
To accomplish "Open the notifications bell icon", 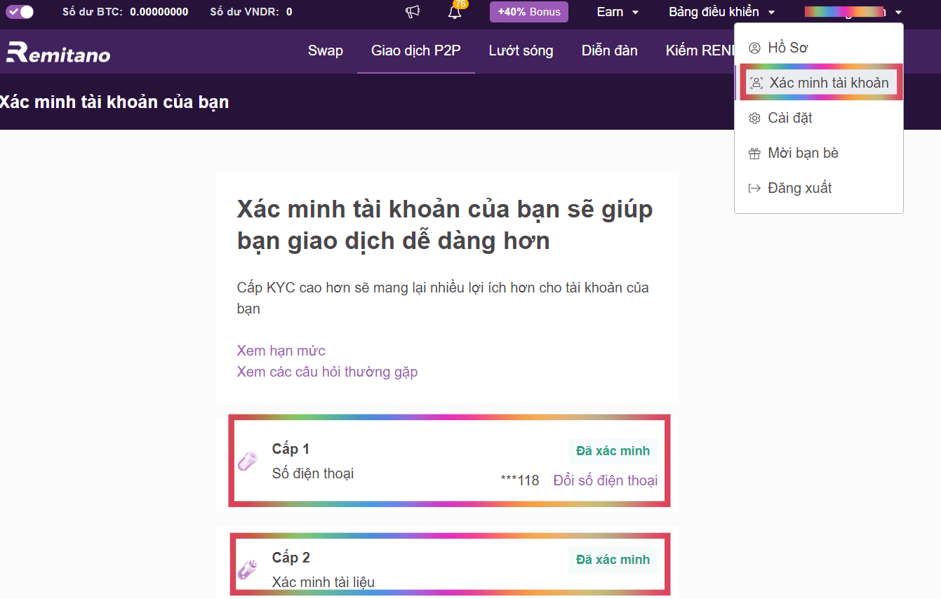I will (x=455, y=12).
